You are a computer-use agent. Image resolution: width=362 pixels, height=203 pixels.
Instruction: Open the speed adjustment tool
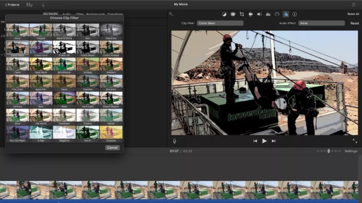pyautogui.click(x=277, y=14)
